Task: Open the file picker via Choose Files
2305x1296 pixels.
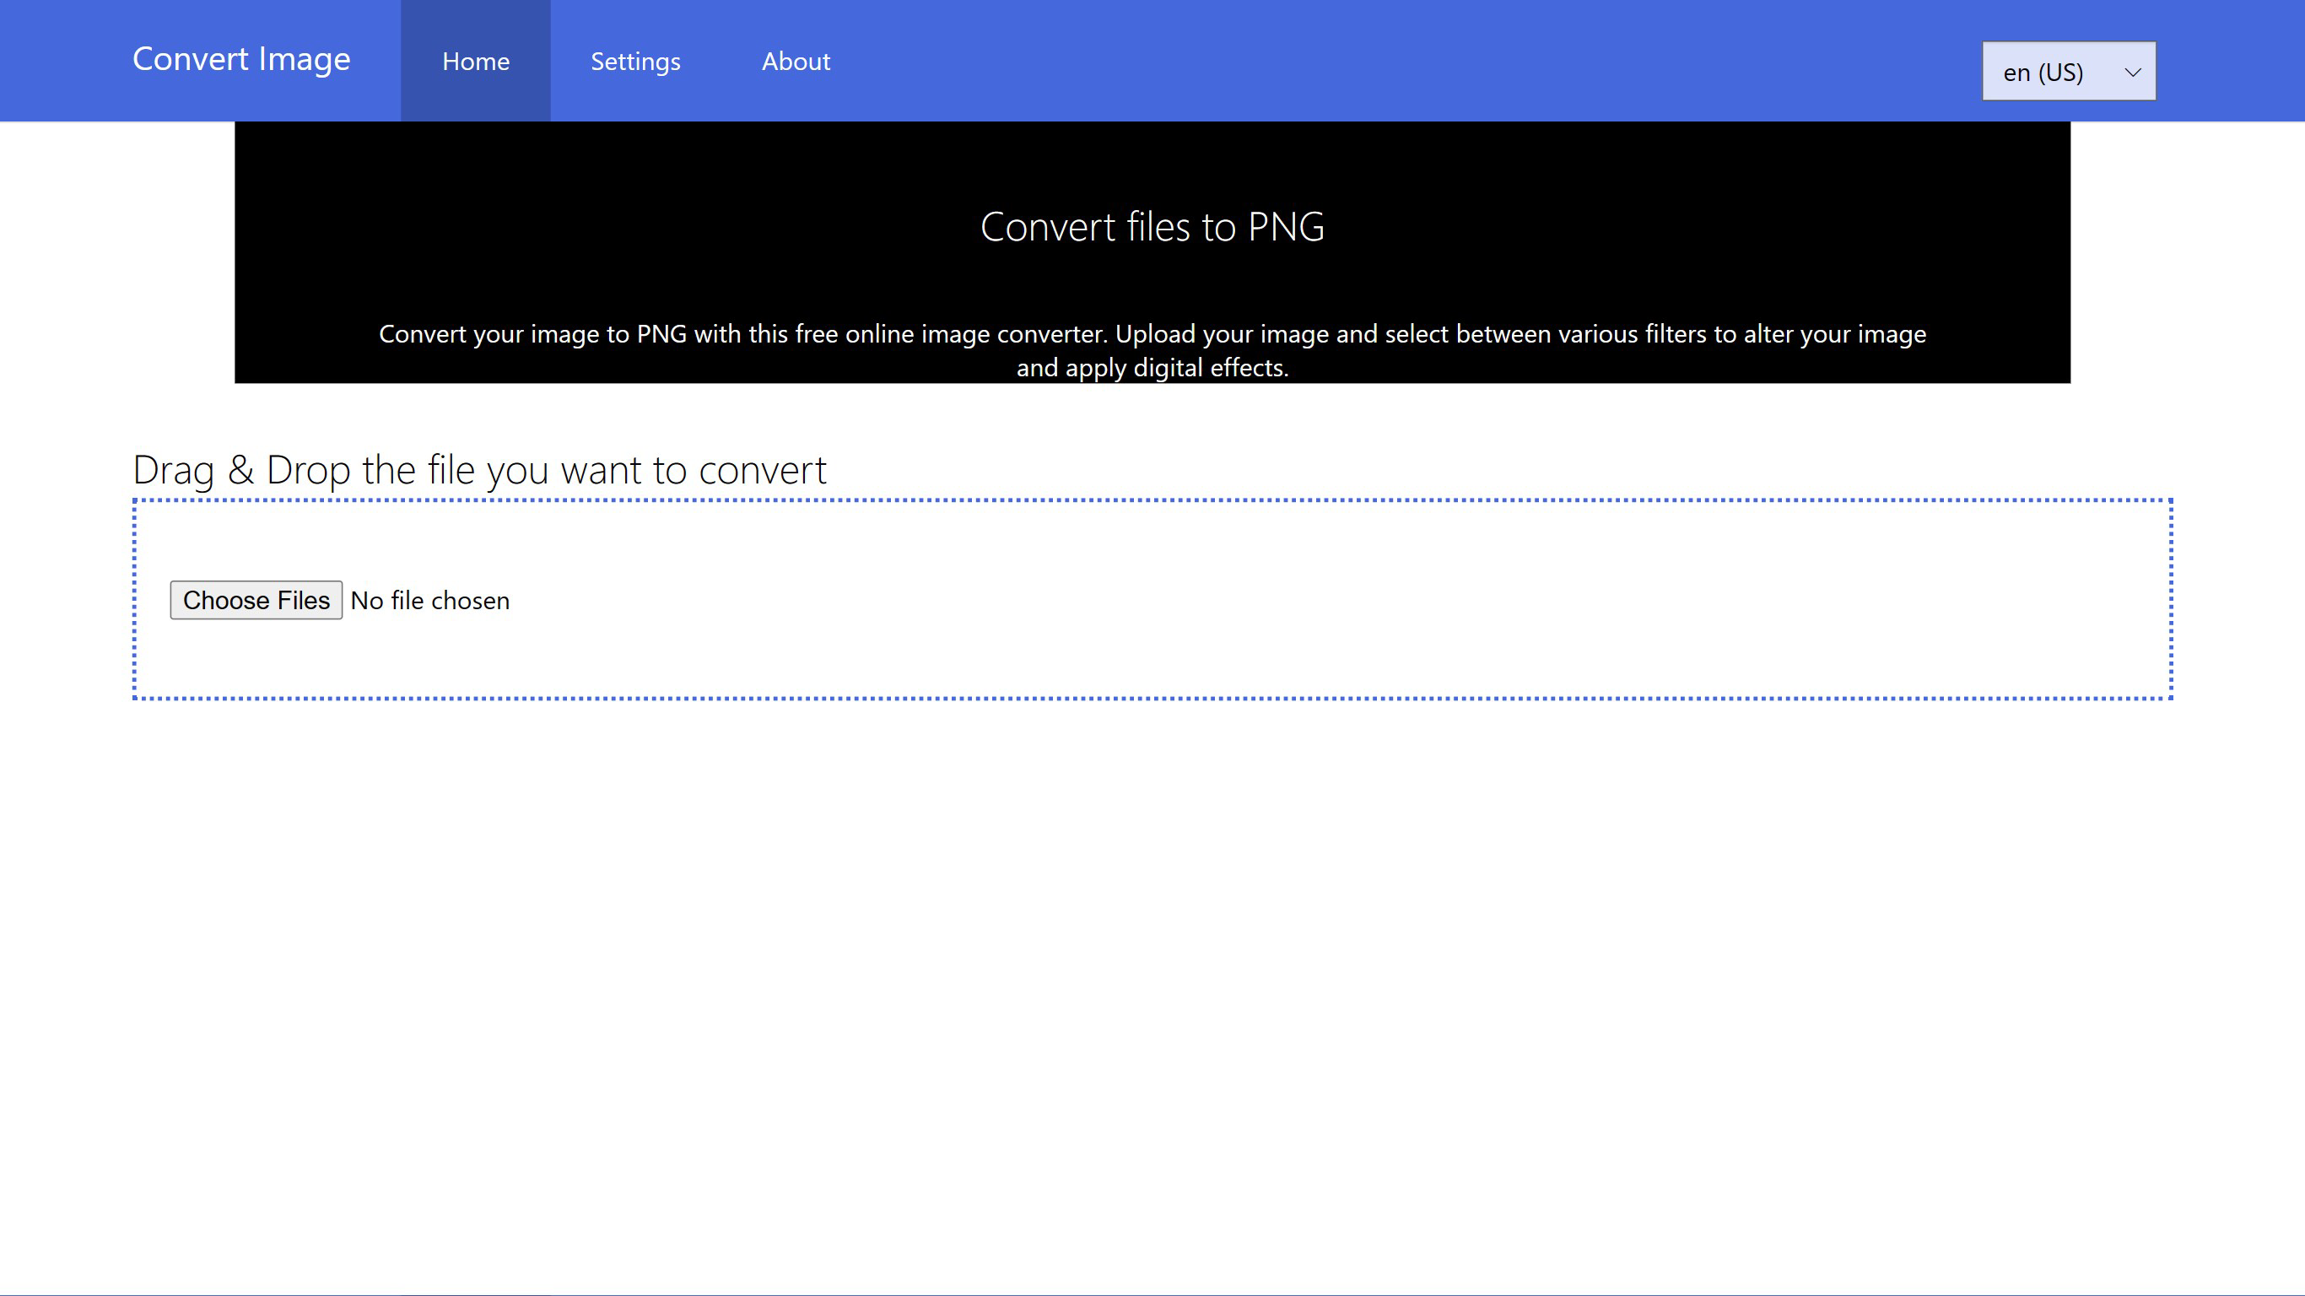Action: (256, 600)
